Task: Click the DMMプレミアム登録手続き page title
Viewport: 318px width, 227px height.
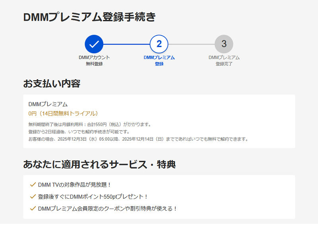Action: coord(89,17)
